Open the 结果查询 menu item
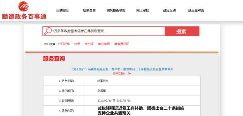Image resolution: width=243 pixels, height=116 pixels. click(x=89, y=11)
